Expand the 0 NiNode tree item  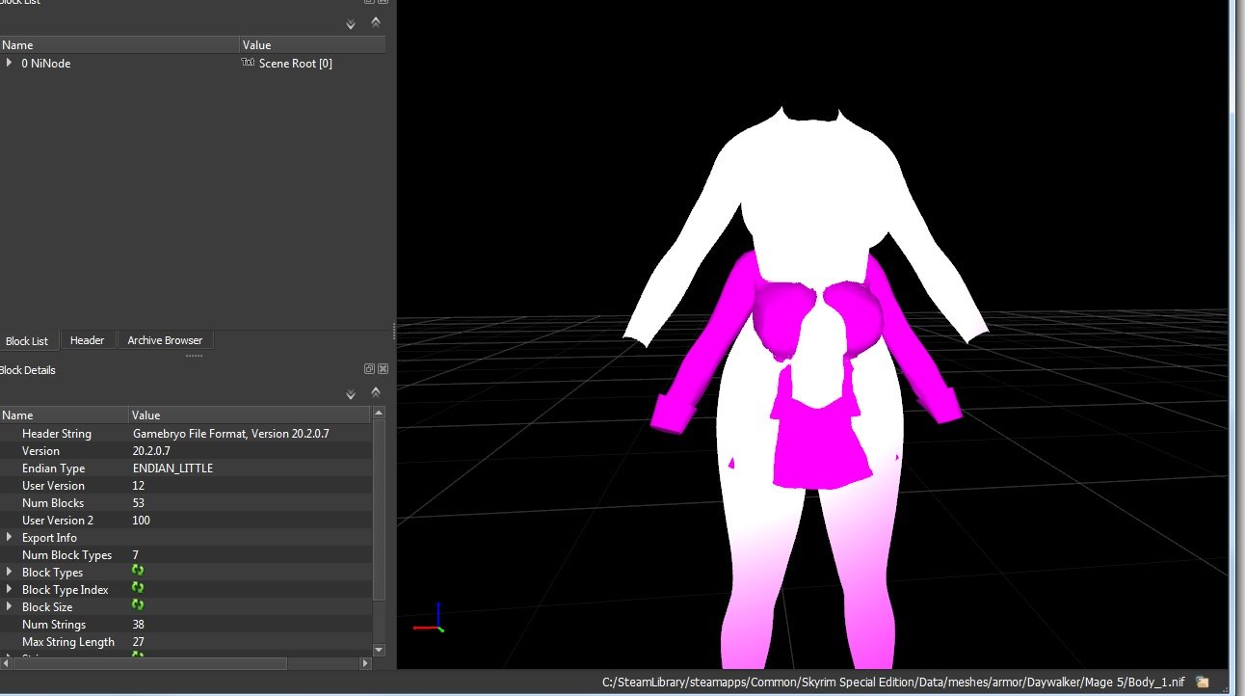pos(10,63)
